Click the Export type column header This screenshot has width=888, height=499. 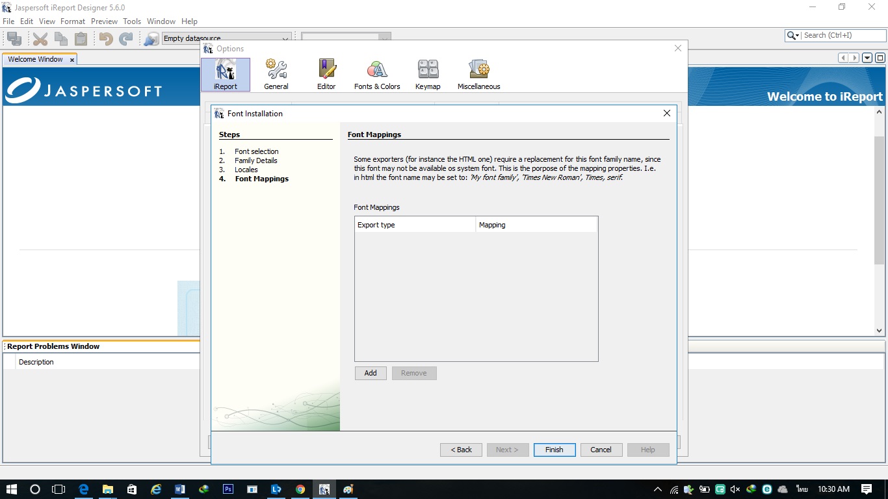point(415,225)
